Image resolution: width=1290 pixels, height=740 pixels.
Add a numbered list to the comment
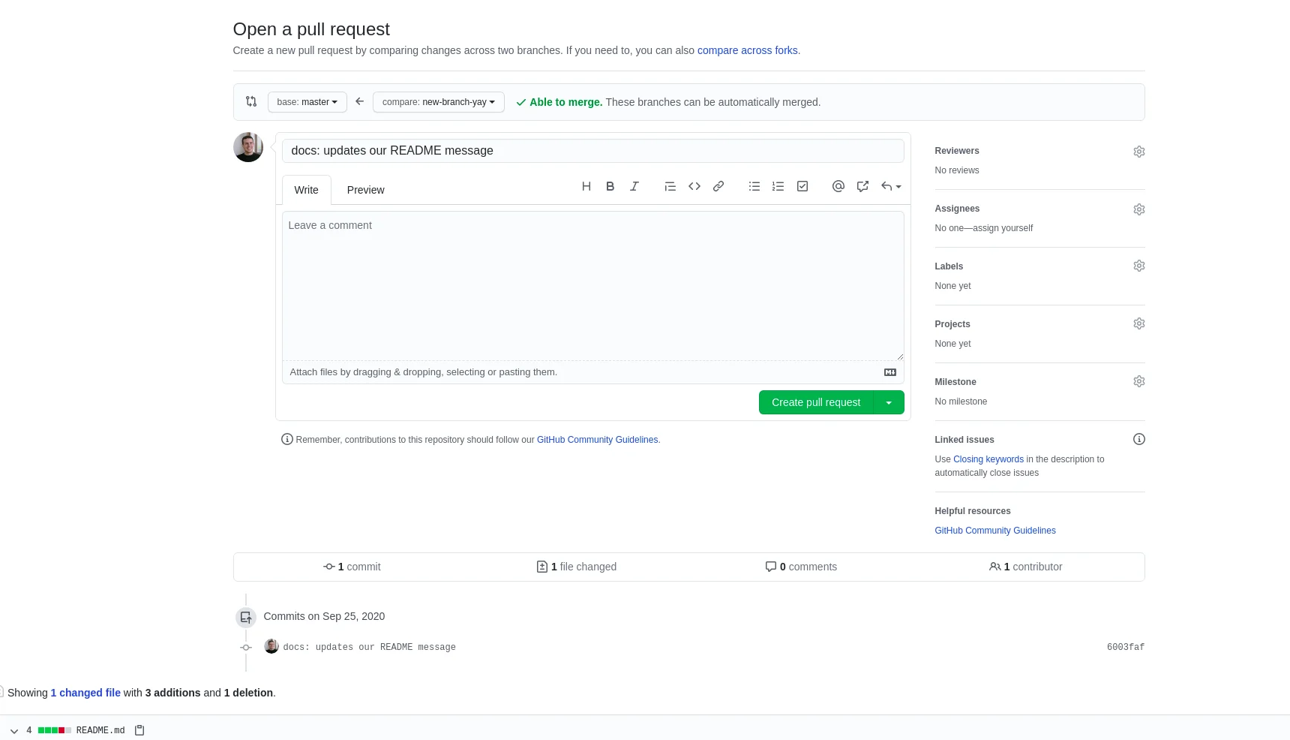point(778,186)
